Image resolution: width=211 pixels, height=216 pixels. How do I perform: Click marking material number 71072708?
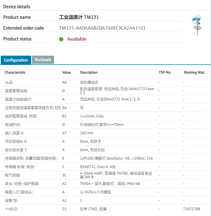(191, 209)
